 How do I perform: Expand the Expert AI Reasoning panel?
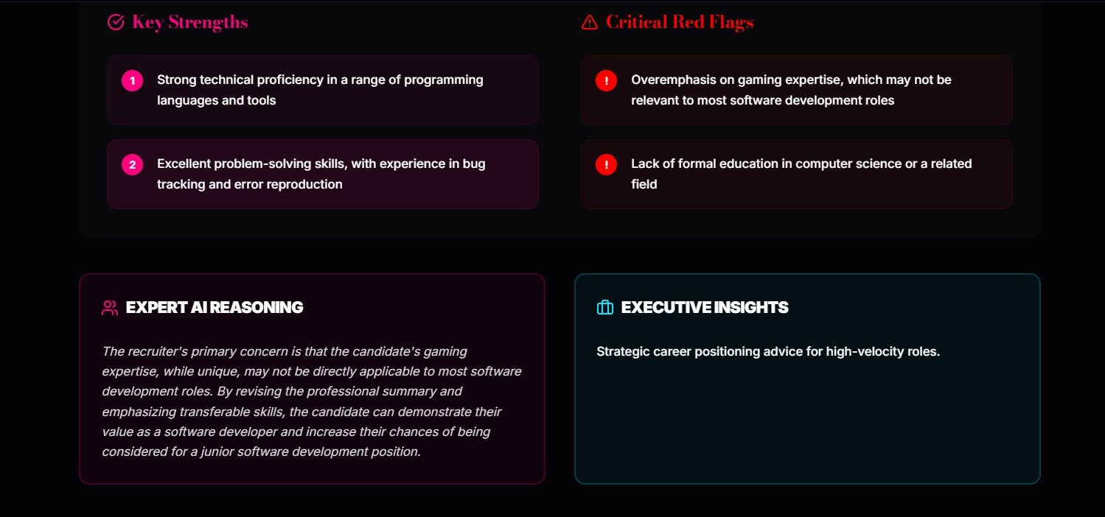[x=312, y=379]
